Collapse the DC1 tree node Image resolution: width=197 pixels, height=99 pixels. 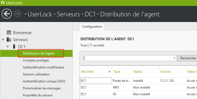pos(8,47)
